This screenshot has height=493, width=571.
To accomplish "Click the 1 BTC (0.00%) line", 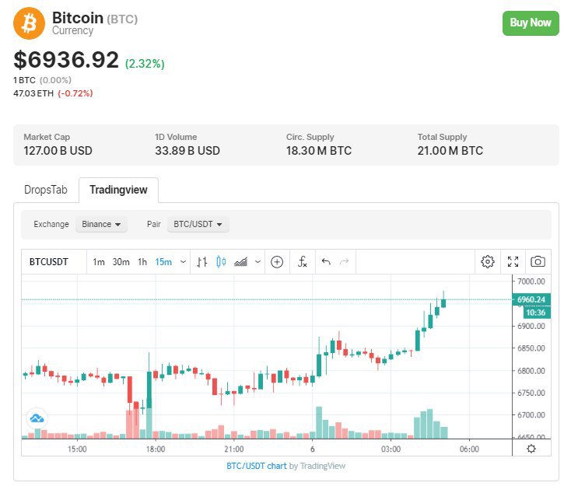I will point(42,80).
